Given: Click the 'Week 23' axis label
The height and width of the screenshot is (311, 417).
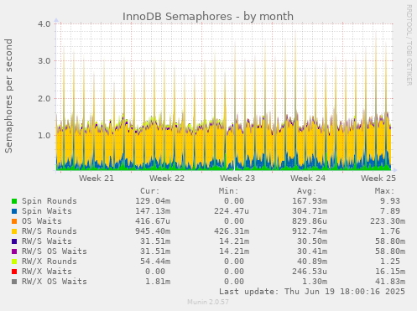Looking at the screenshot, I should [237, 179].
